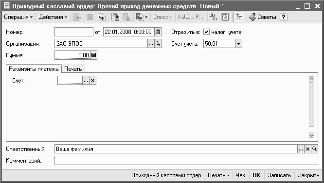Expand the Счет учета dropdown arrow
This screenshot has width=324, height=183.
(x=238, y=44)
